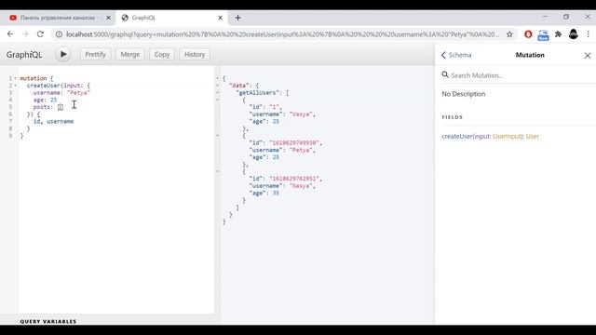
Task: Click the localhost address bar
Action: pos(282,34)
